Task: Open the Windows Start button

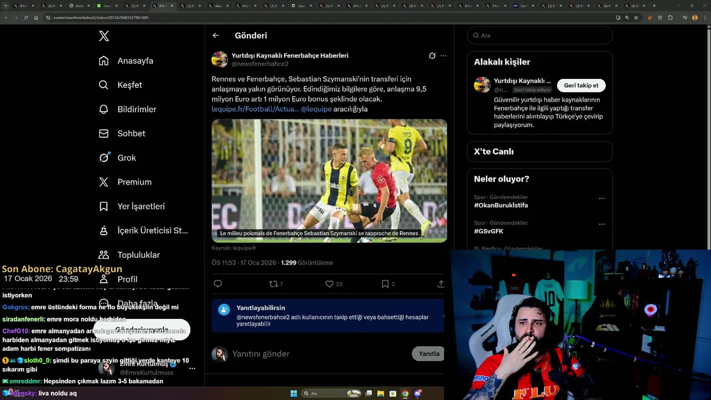Action: (x=294, y=393)
